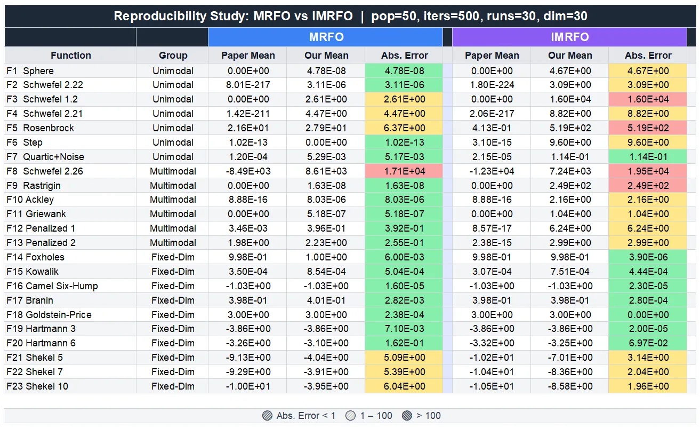Select the F3 Schwefel 1.2 row label
The width and height of the screenshot is (700, 428).
pyautogui.click(x=42, y=99)
